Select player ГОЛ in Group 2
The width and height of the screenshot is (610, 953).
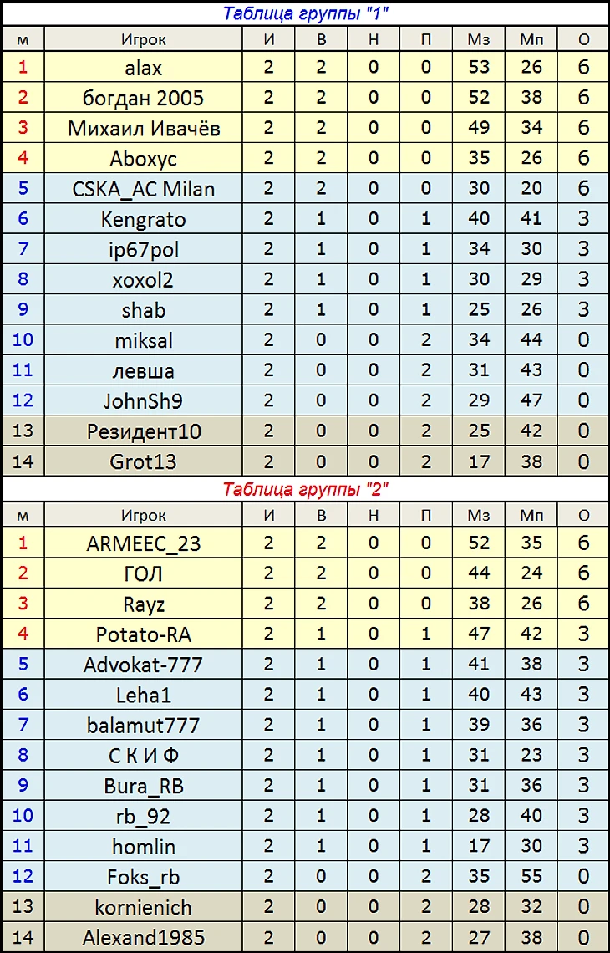click(x=144, y=573)
